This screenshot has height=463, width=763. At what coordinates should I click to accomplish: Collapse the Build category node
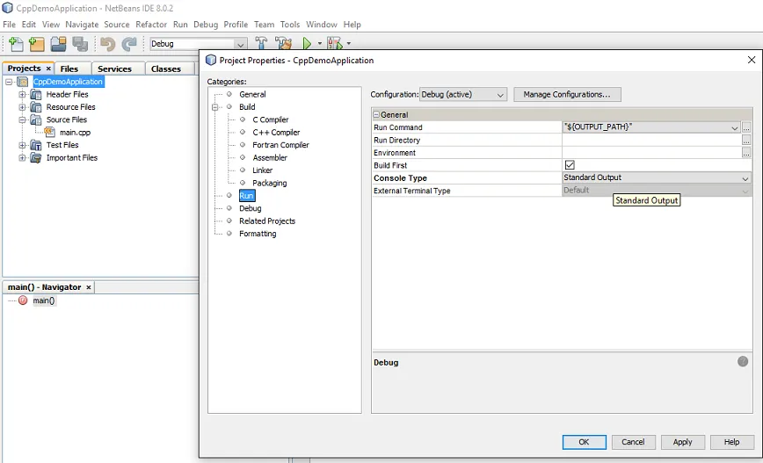(215, 107)
